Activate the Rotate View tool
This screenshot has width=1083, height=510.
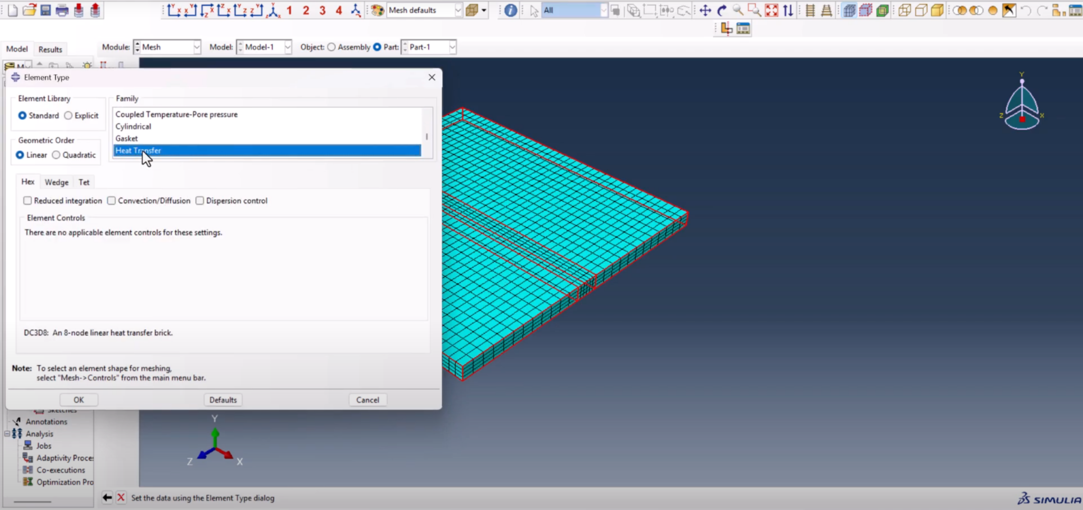click(722, 10)
